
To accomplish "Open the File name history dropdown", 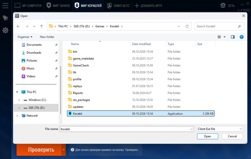I will (x=191, y=129).
